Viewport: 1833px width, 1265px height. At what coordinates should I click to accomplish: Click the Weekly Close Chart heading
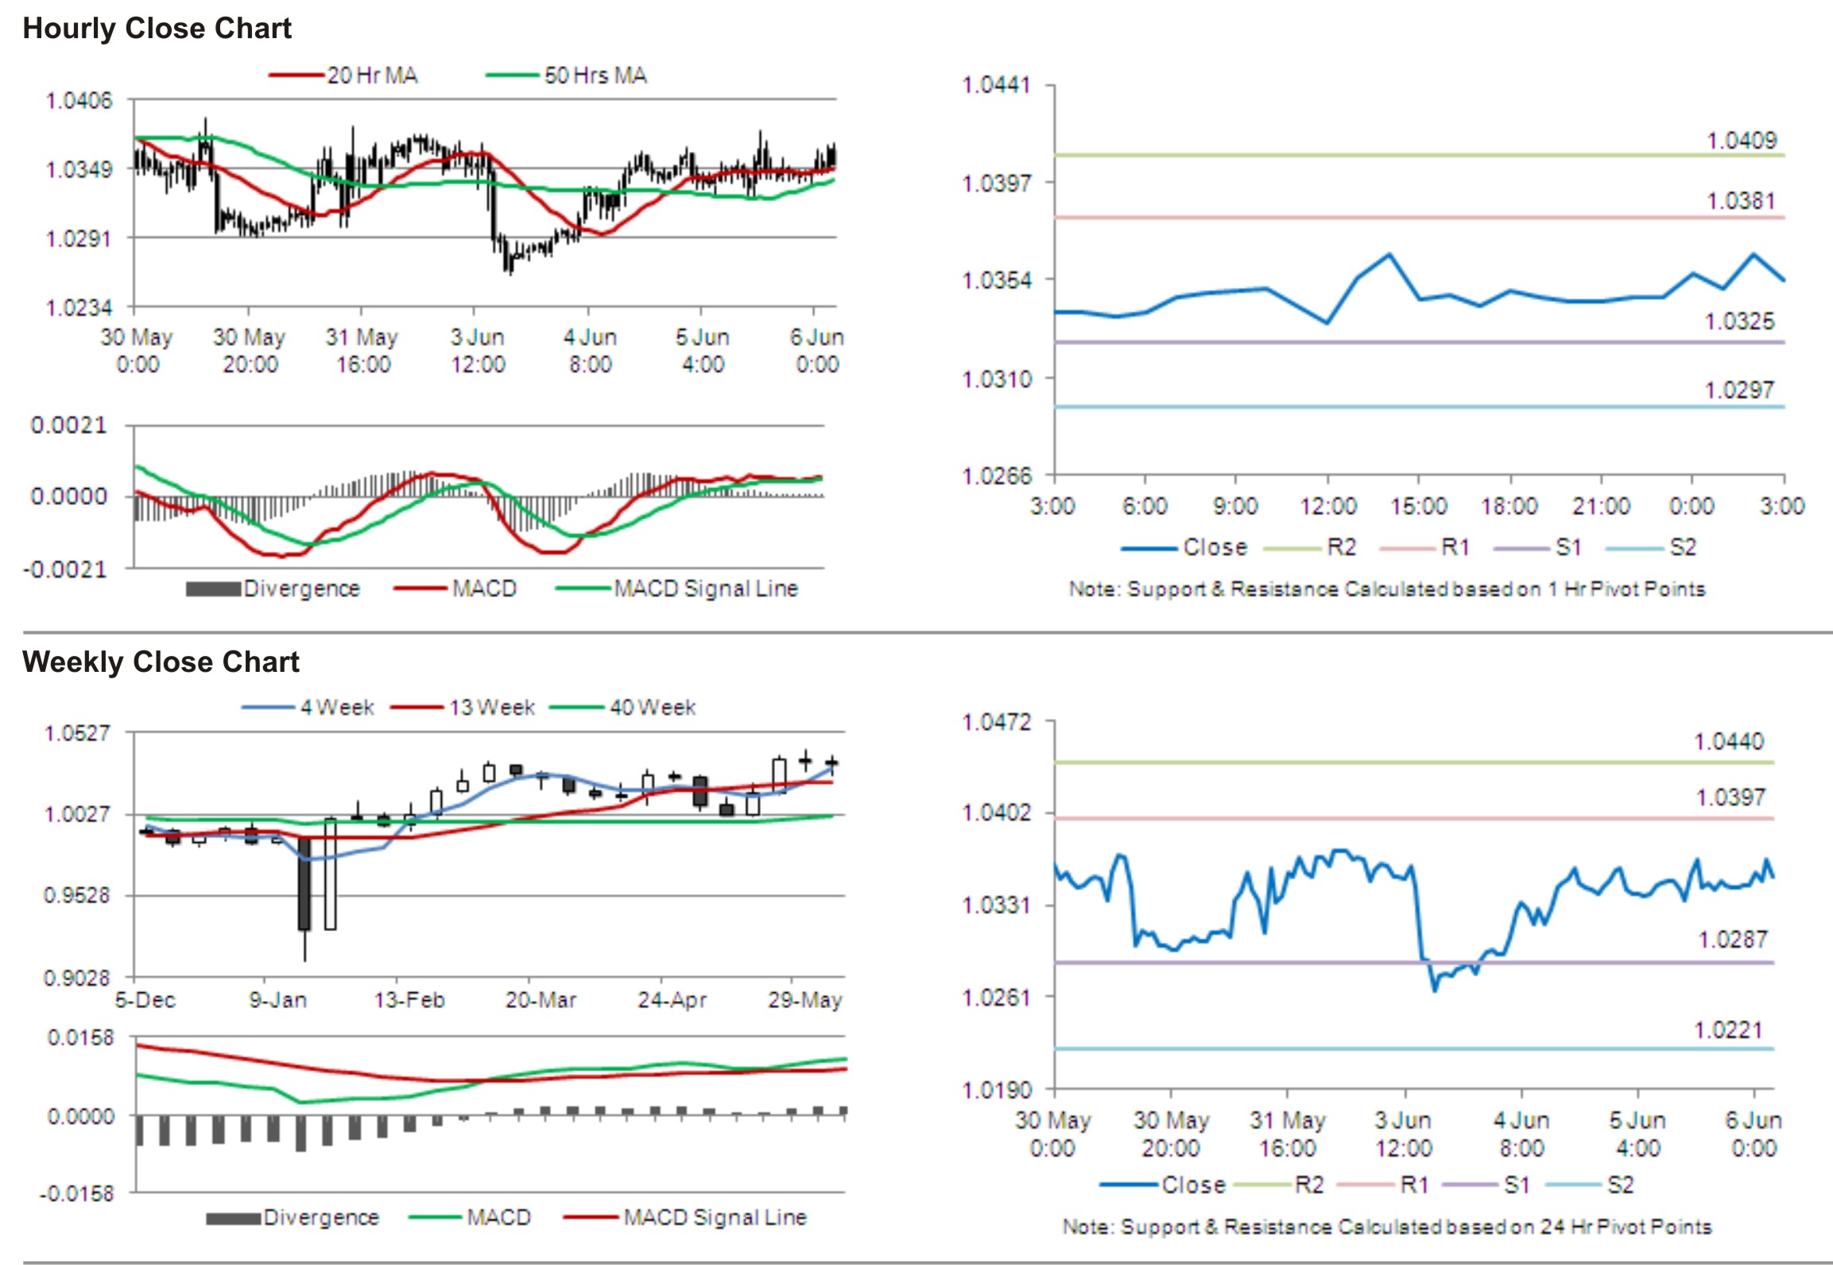161,662
